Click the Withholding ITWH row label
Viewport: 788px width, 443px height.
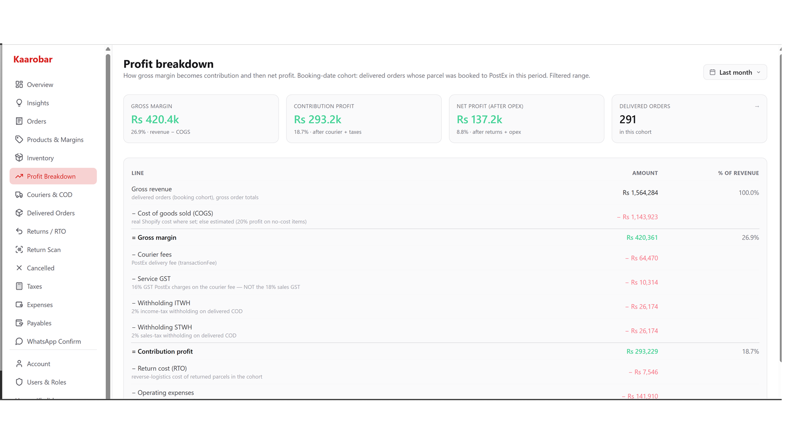tap(161, 303)
